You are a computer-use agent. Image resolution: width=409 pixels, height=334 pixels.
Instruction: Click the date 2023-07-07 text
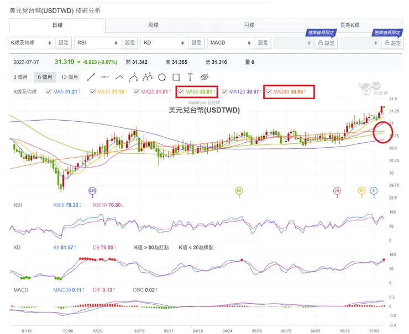point(26,62)
